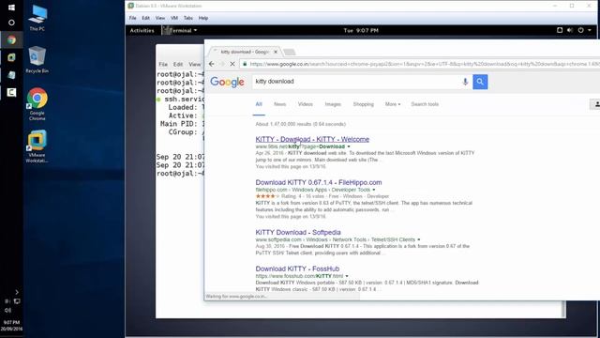The height and width of the screenshot is (338, 600).
Task: Open Download KiTTY - FossHub result
Action: pos(297,269)
